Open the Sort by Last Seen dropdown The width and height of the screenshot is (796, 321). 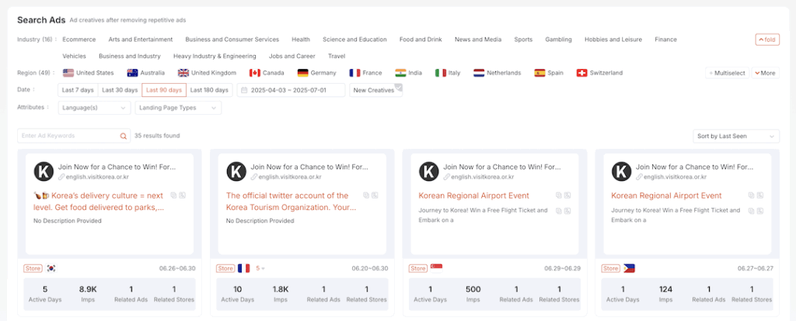tap(736, 136)
